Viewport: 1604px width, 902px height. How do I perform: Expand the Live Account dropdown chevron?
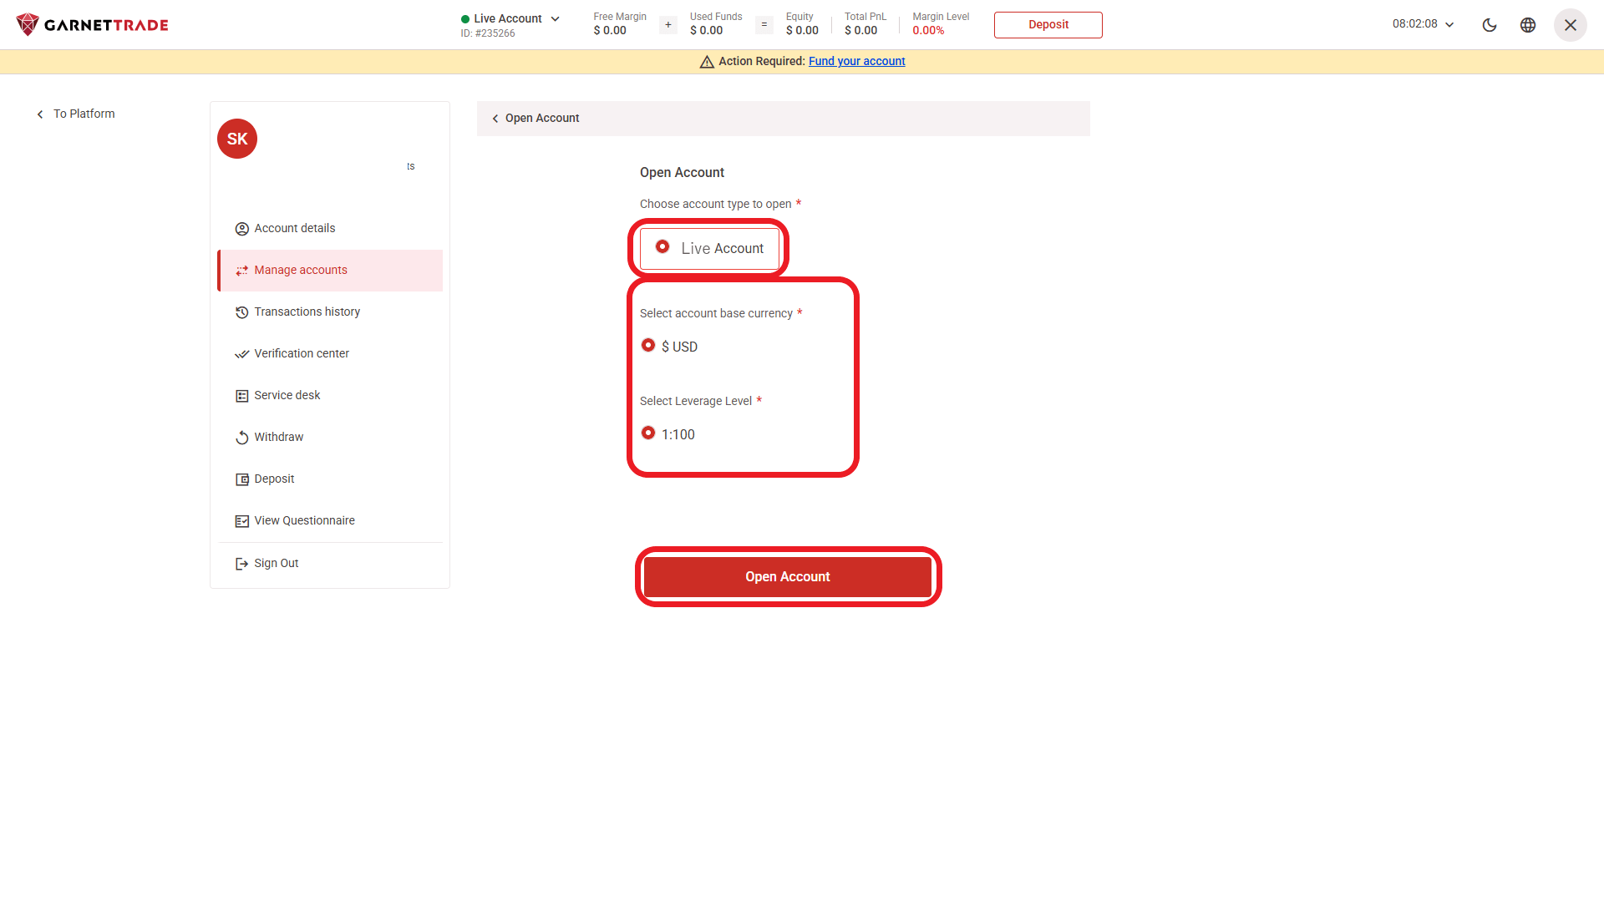coord(556,18)
